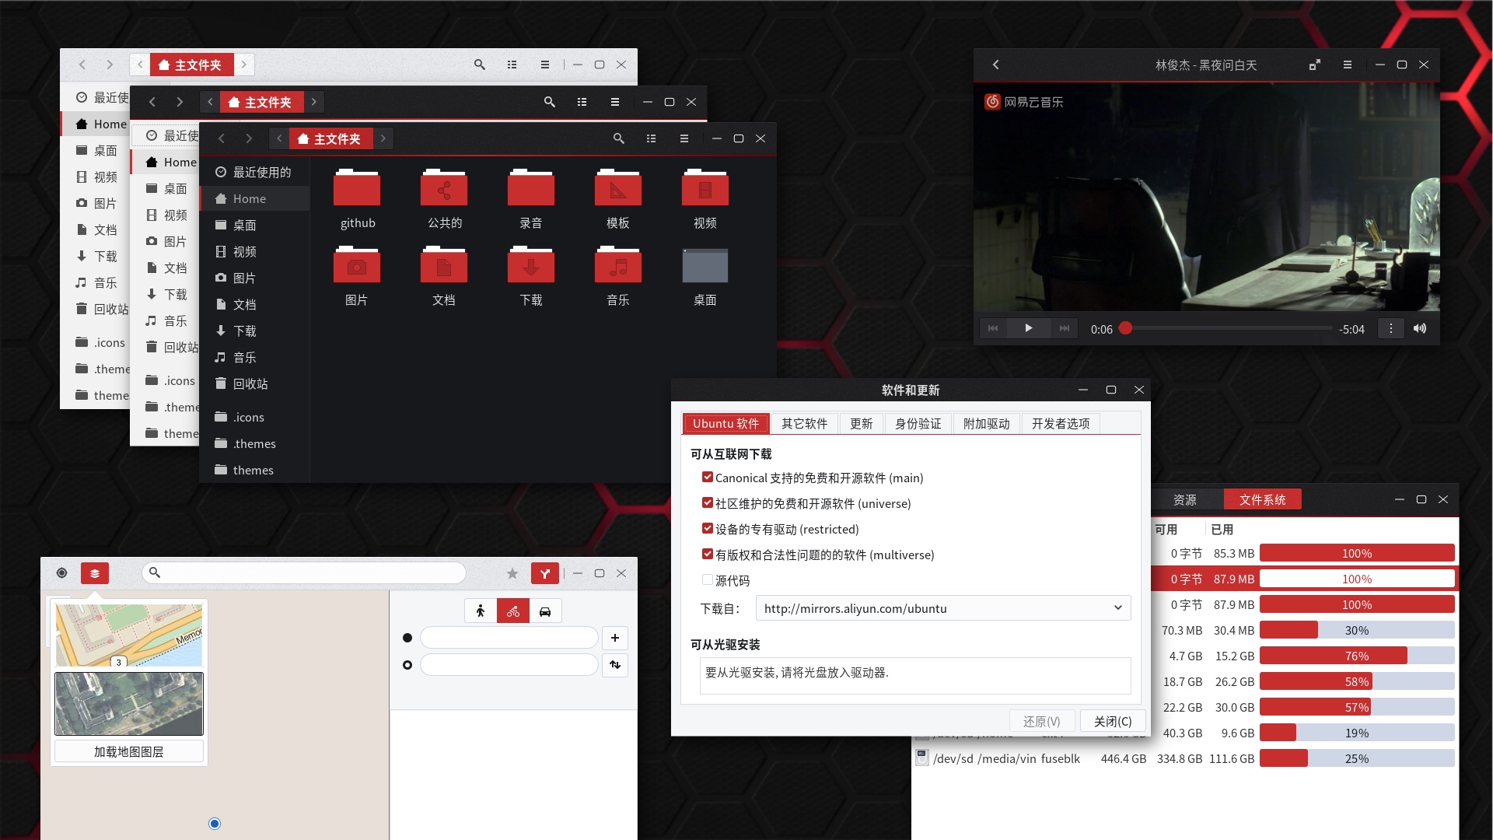Image resolution: width=1493 pixels, height=840 pixels.
Task: Click the 主文件夹 path button in front window
Action: click(x=331, y=138)
